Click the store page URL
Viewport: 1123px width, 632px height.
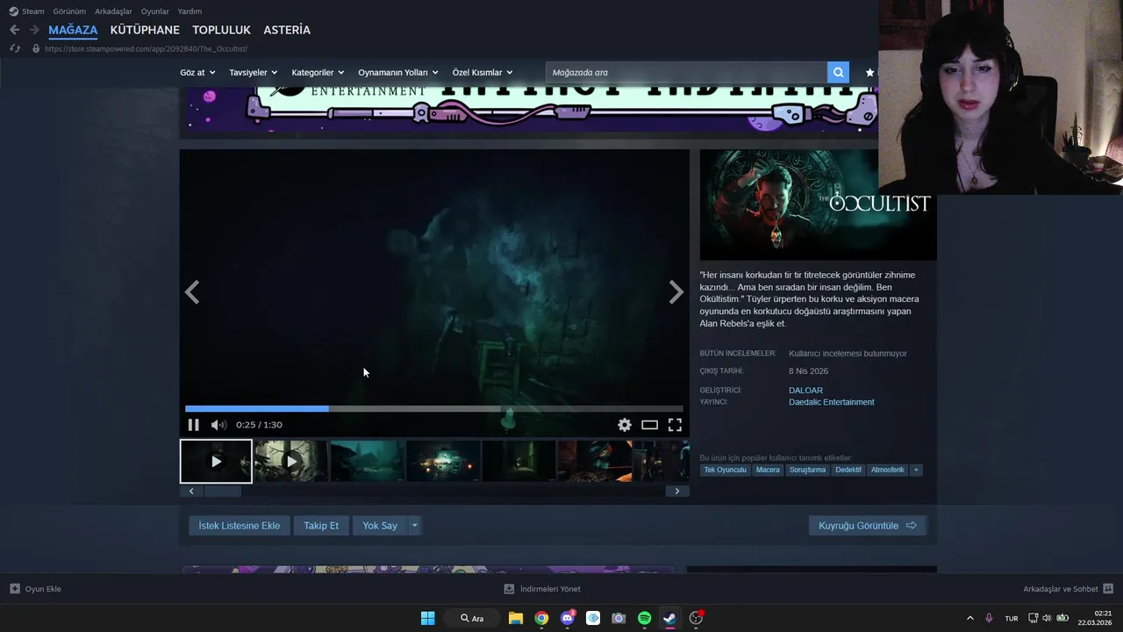tap(146, 49)
